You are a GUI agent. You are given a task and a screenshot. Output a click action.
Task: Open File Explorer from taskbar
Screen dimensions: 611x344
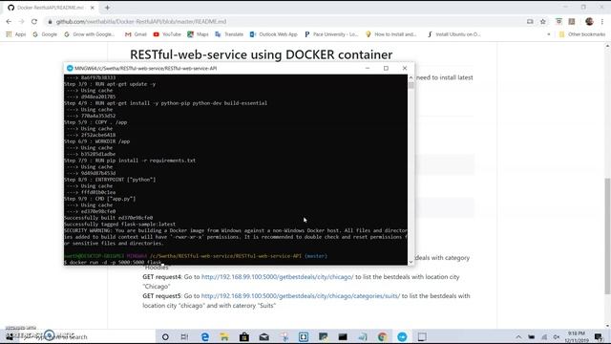[x=224, y=337]
